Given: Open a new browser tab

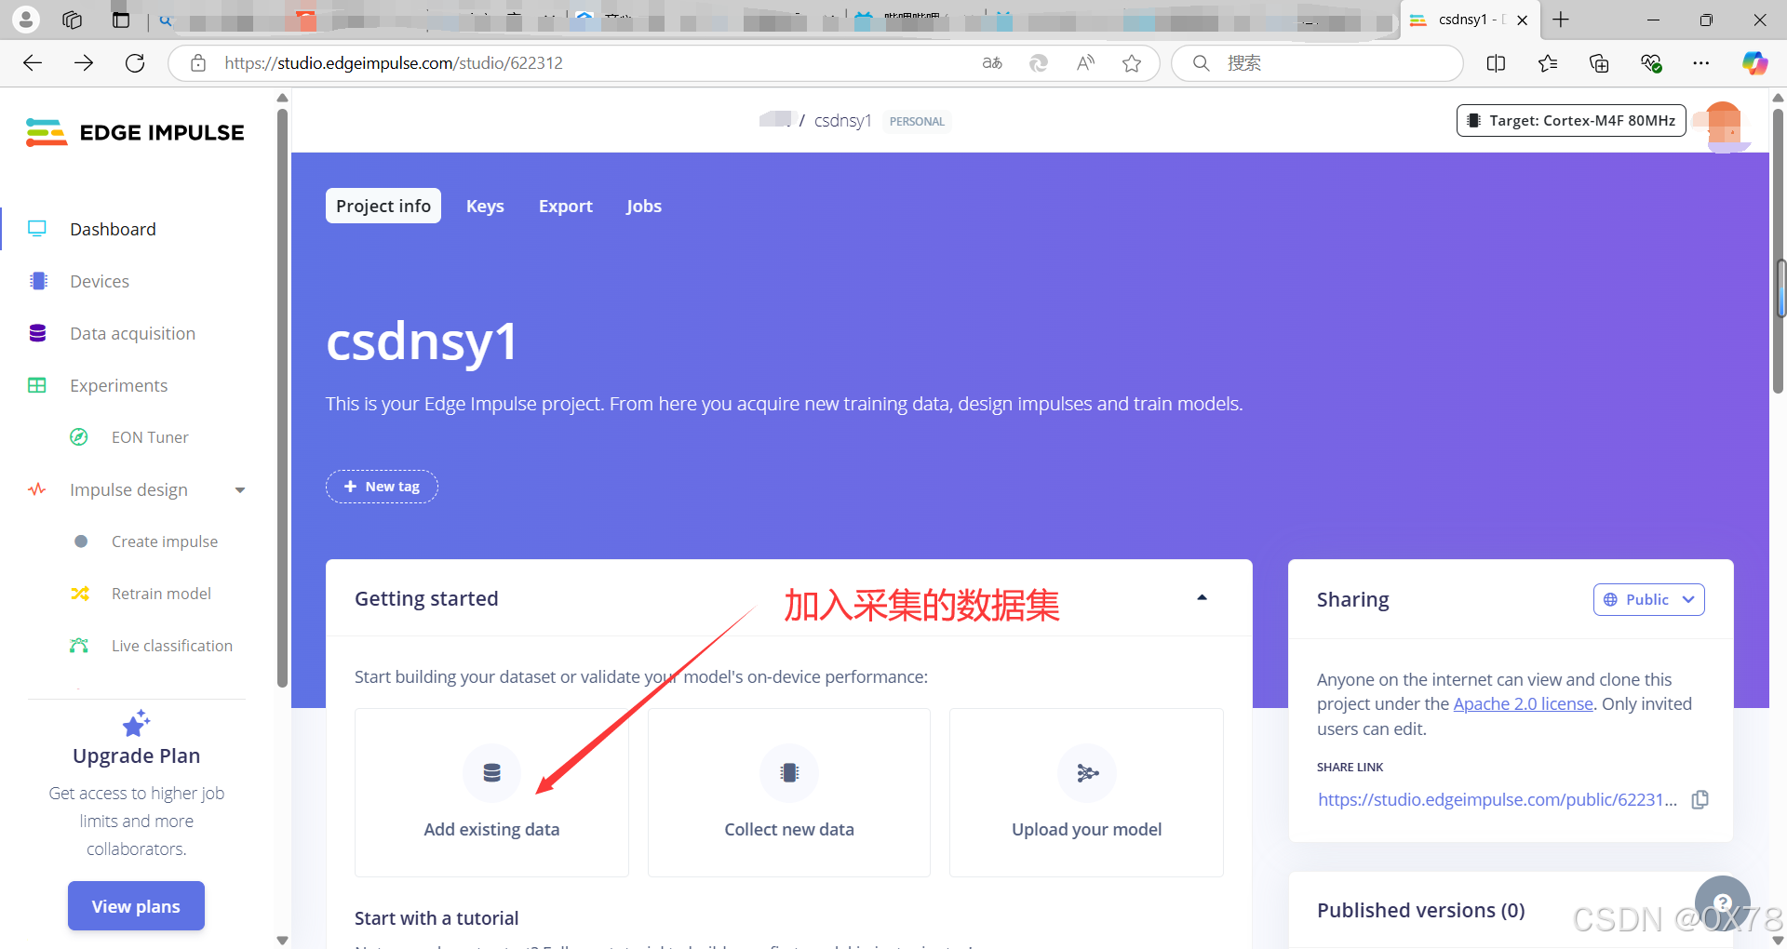Looking at the screenshot, I should (x=1561, y=20).
